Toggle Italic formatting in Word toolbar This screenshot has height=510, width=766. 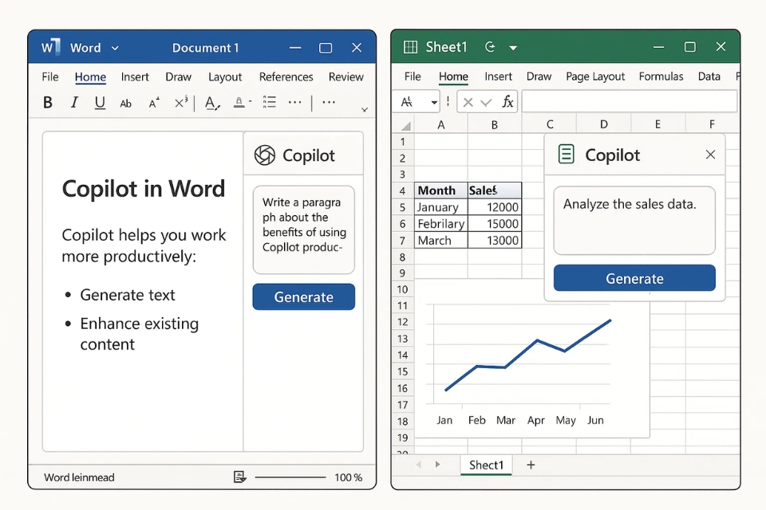coord(74,103)
